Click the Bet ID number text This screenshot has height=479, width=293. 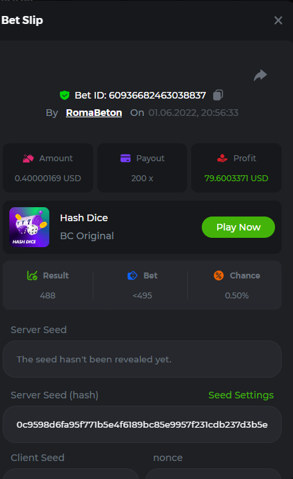(157, 95)
